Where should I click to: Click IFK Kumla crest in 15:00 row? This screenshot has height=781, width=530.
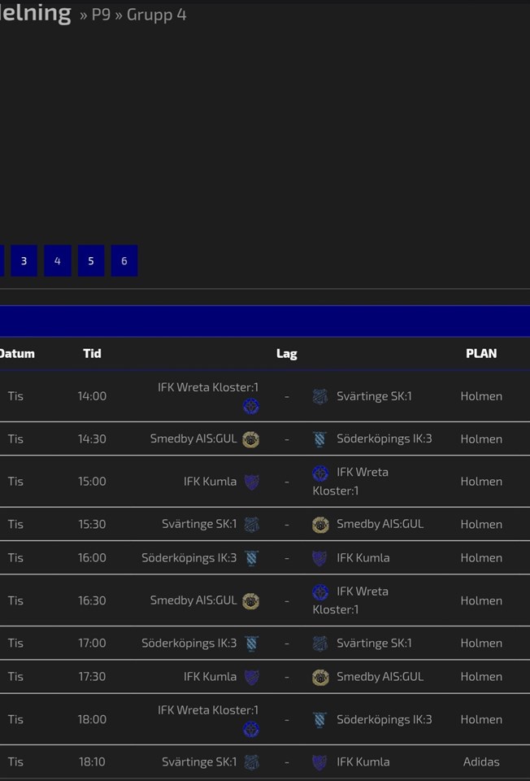[x=252, y=482]
